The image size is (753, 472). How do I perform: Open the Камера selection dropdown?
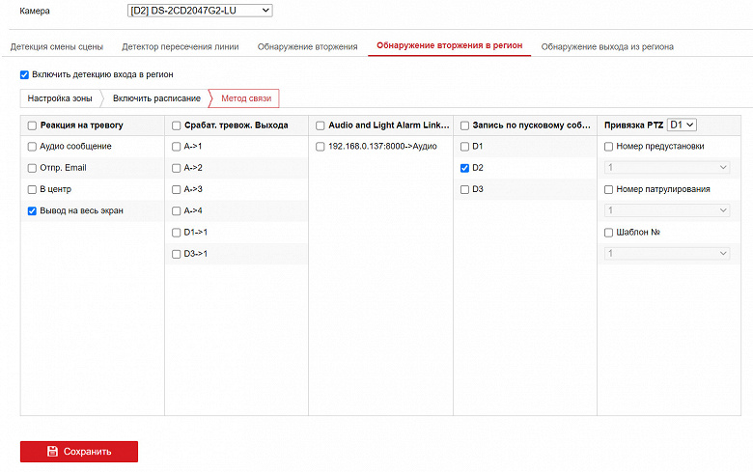[x=200, y=11]
